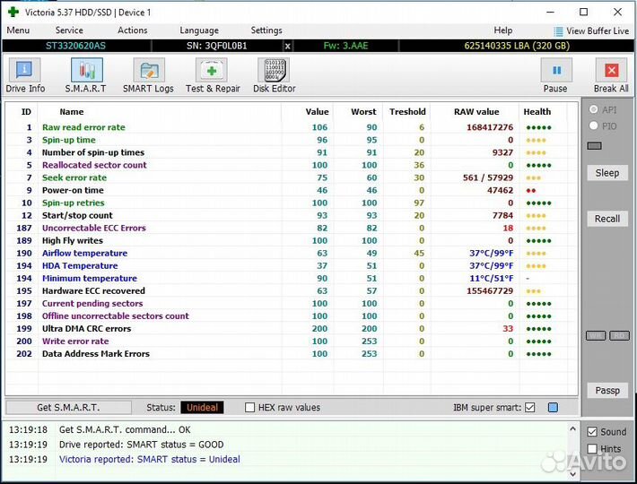Open the Actions menu
The height and width of the screenshot is (484, 637).
coord(133,30)
